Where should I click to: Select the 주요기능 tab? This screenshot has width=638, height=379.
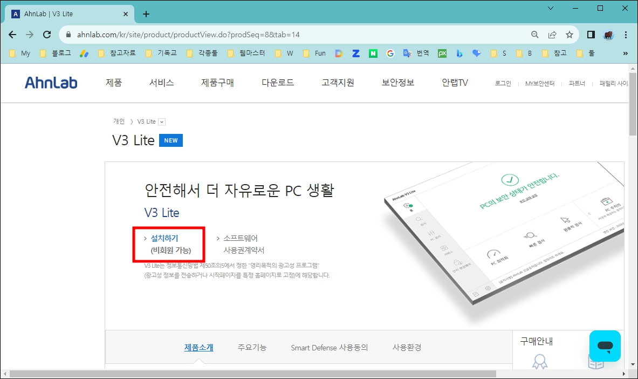click(252, 348)
